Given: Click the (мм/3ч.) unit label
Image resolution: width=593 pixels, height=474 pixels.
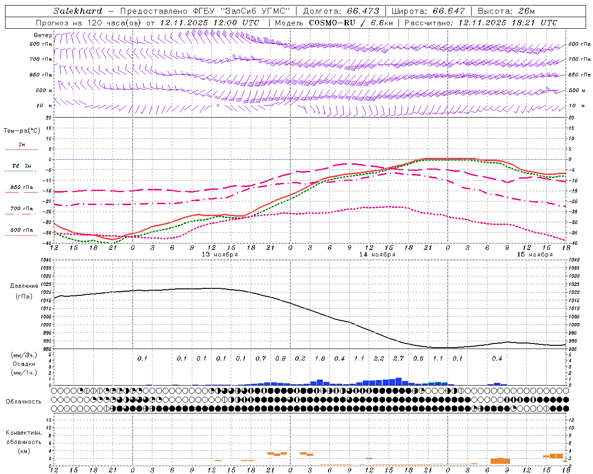Looking at the screenshot, I should tap(24, 355).
